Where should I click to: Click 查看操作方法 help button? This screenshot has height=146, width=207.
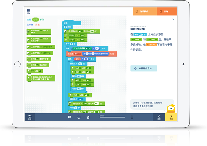point(144,69)
